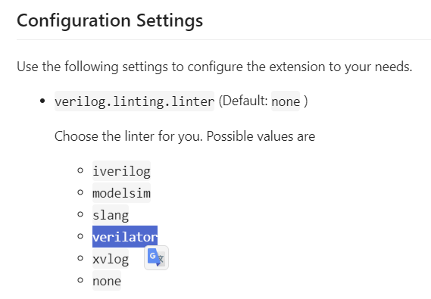Select the iverilog linter entry
This screenshot has height=299, width=431.
[x=121, y=171]
